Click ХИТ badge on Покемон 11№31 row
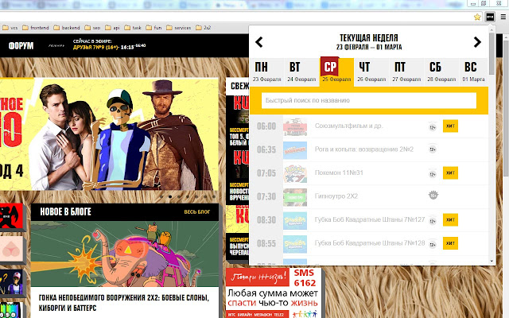The width and height of the screenshot is (509, 318). pyautogui.click(x=450, y=173)
